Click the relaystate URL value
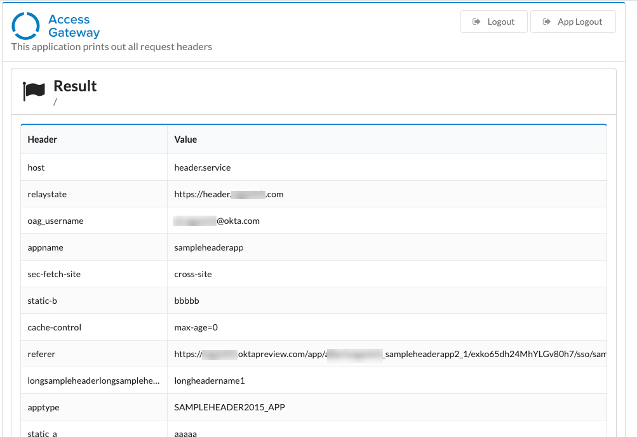Viewport: 637px width, 437px height. (x=229, y=195)
